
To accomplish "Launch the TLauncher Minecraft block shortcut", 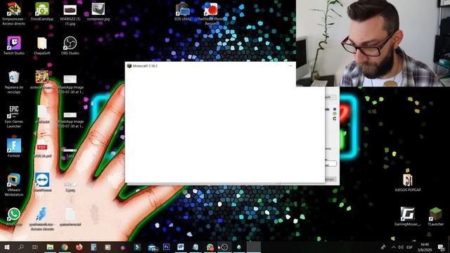I will (436, 216).
